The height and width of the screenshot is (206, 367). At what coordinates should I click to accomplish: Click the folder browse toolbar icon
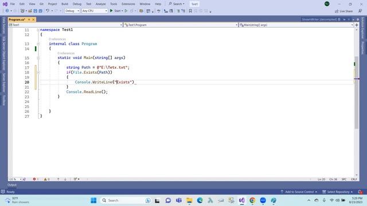[x=141, y=11]
